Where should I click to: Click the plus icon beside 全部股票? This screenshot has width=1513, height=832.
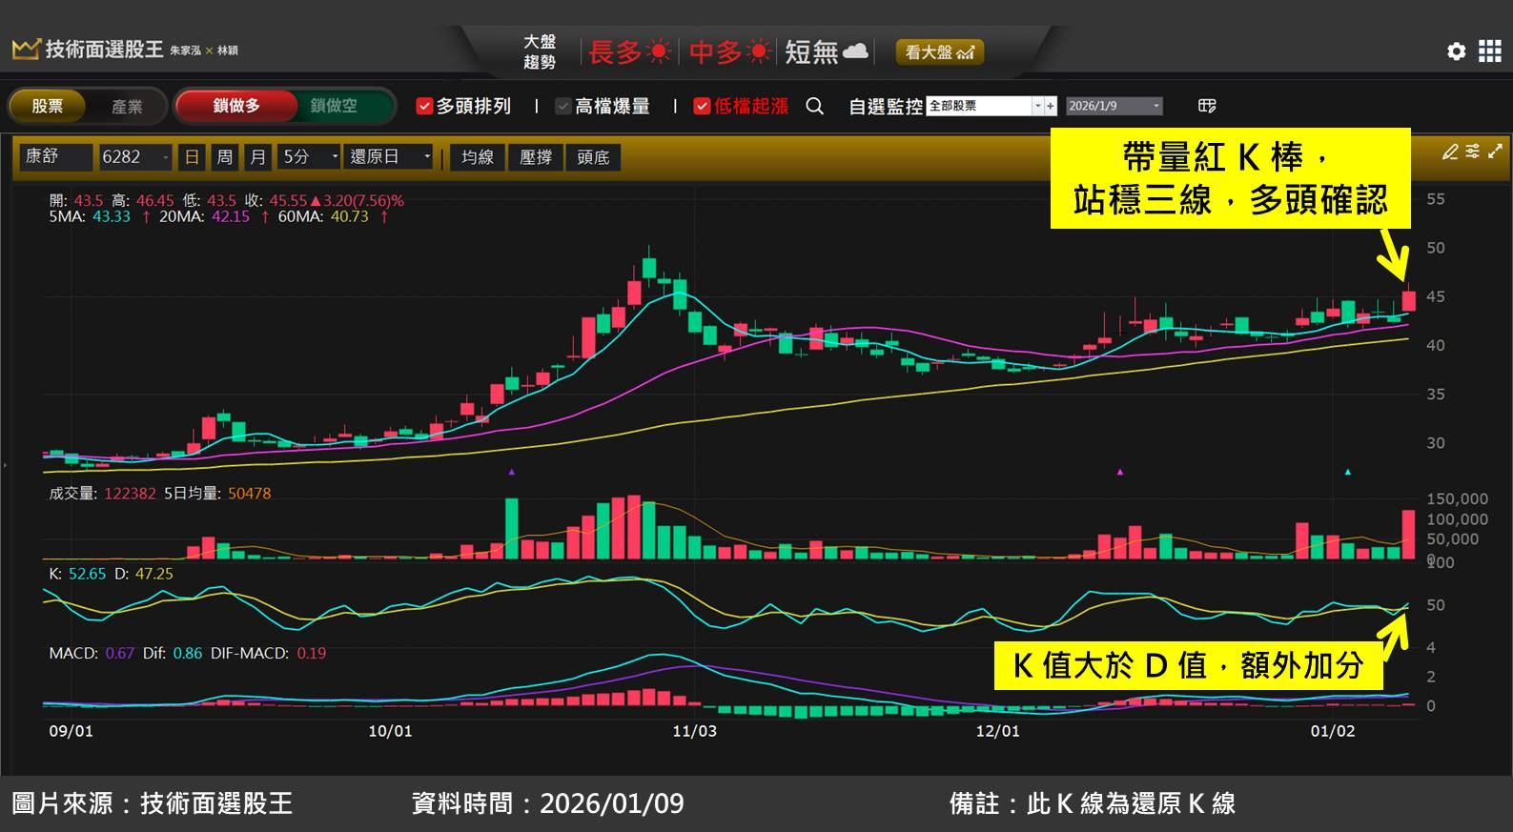(1051, 106)
